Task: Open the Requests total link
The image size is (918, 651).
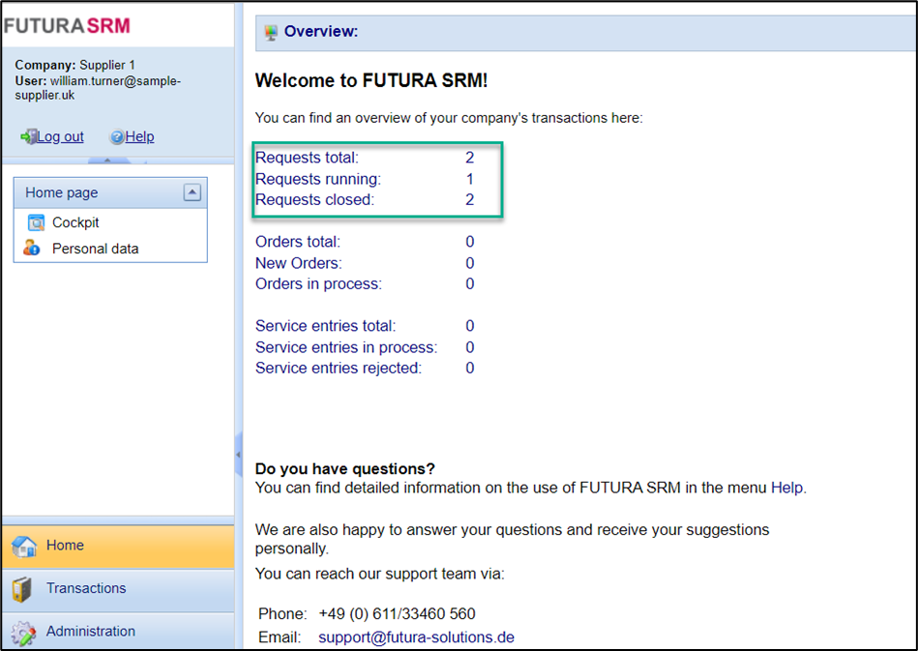Action: point(307,158)
